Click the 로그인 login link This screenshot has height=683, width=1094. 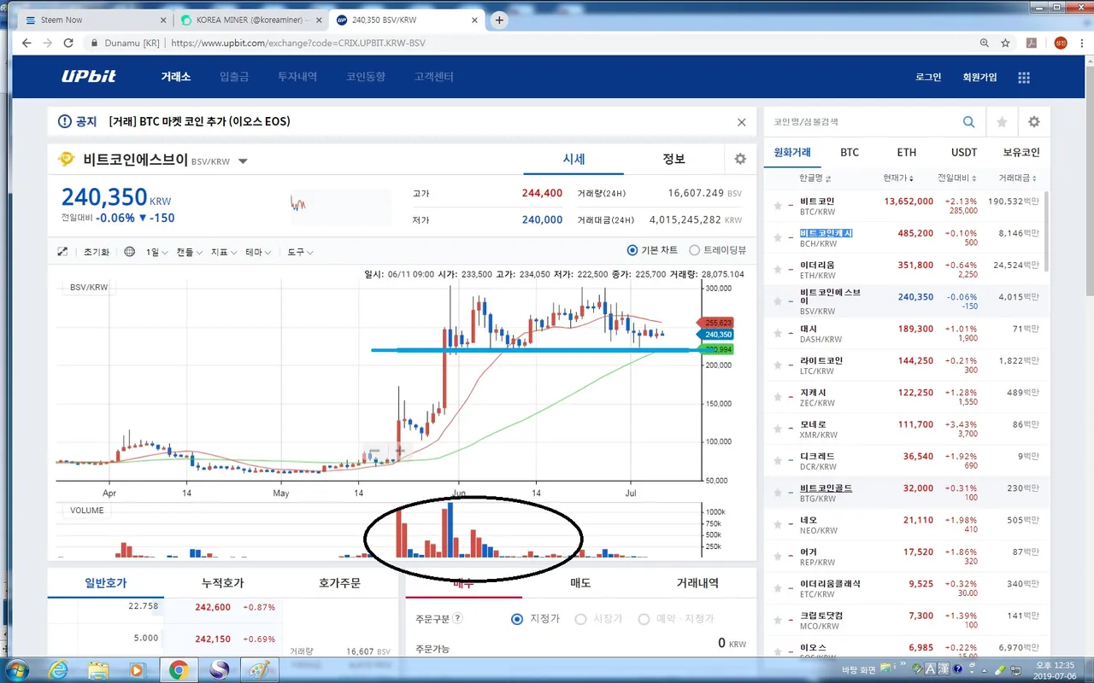click(x=928, y=77)
